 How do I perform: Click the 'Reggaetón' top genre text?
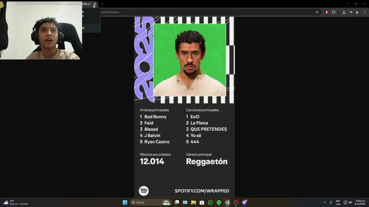click(207, 162)
